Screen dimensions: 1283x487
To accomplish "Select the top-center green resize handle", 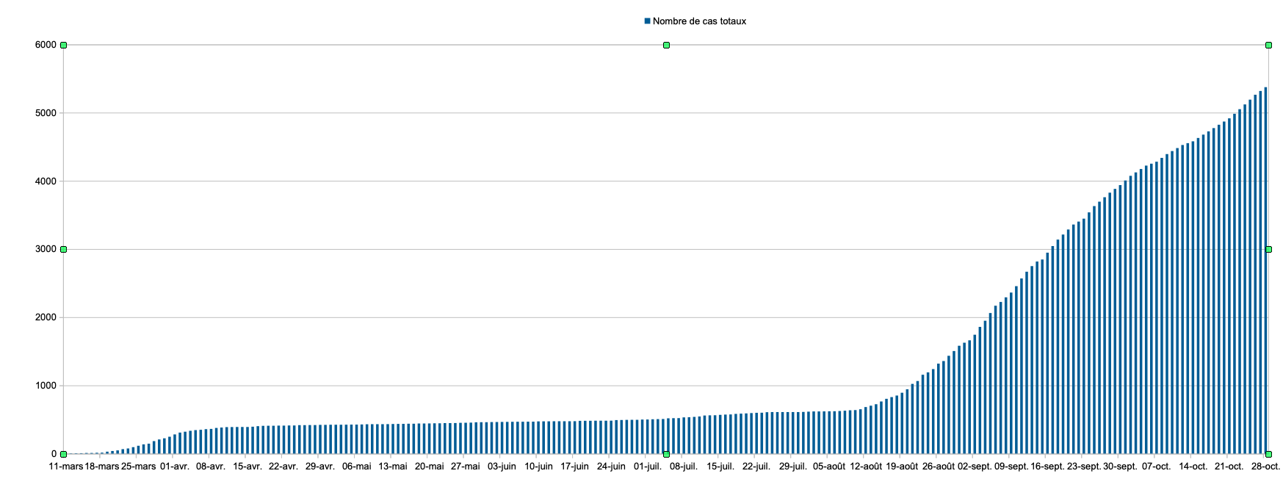I will (666, 46).
